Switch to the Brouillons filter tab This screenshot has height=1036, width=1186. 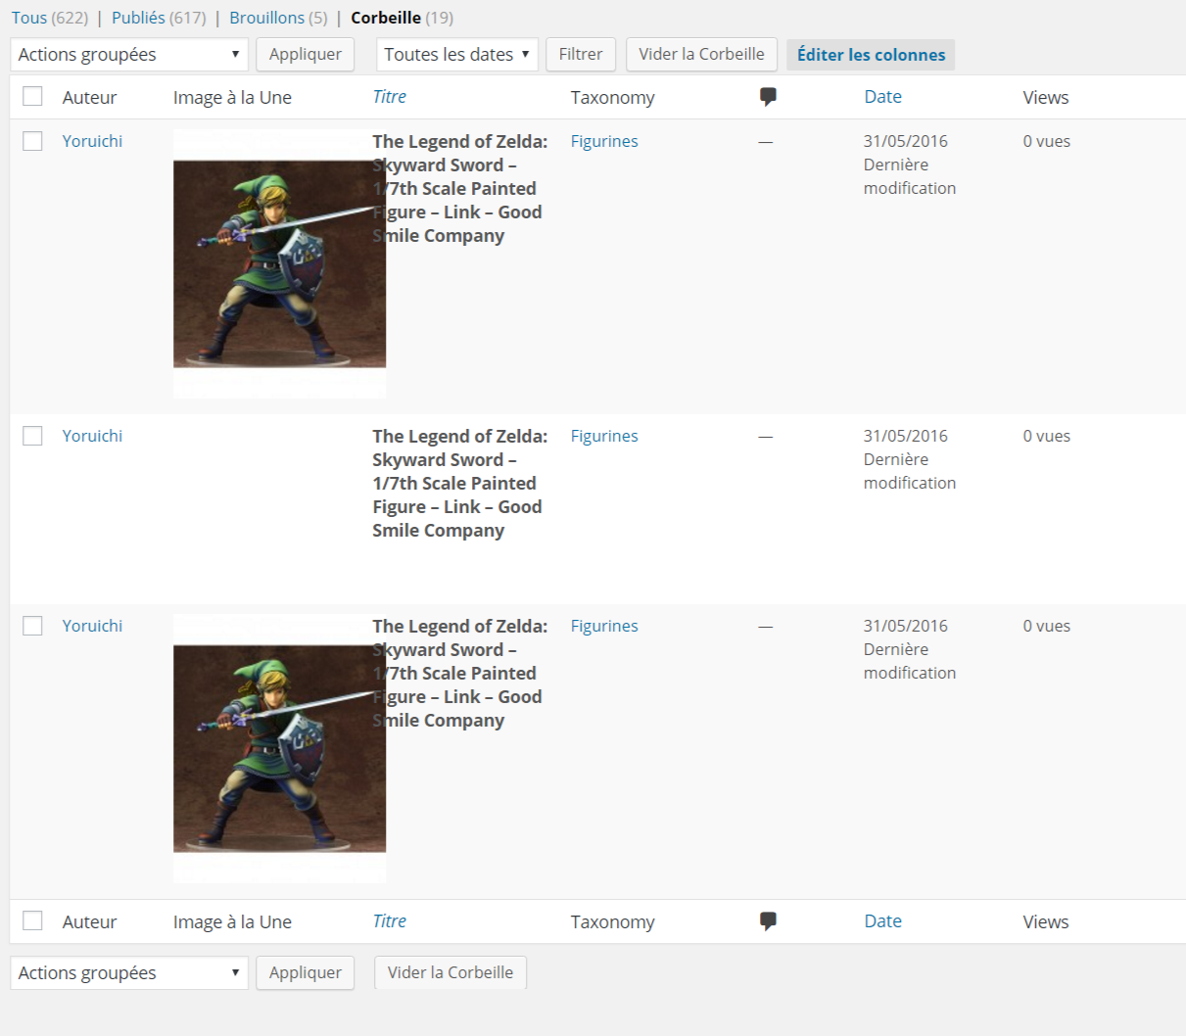point(266,18)
